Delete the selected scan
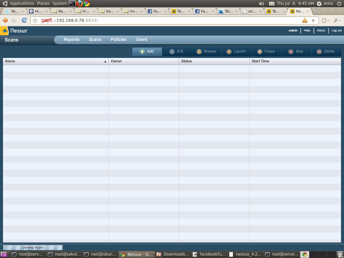 coord(326,52)
